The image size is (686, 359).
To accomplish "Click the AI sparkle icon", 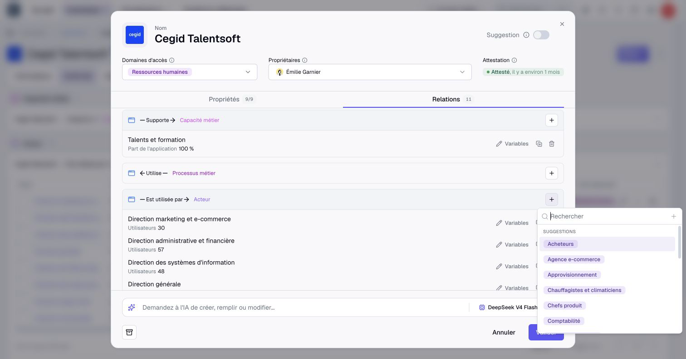I will pyautogui.click(x=132, y=307).
